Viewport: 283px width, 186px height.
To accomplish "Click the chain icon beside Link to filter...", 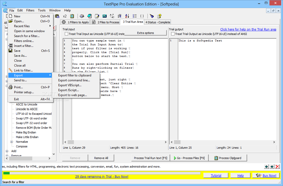I will 11,70.
